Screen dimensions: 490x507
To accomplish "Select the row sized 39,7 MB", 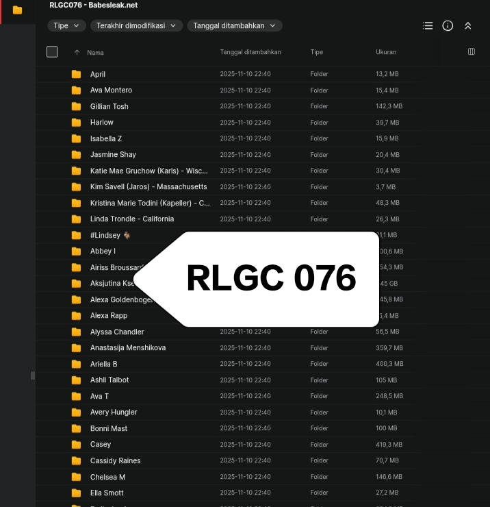I will 262,123.
